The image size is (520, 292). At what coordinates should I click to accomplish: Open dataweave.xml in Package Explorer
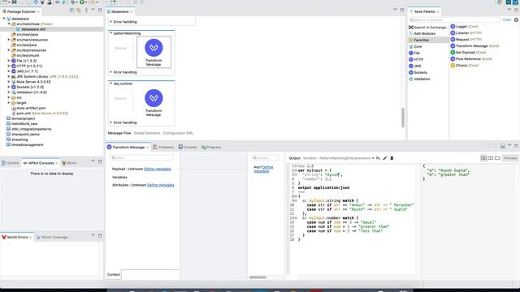pos(33,29)
